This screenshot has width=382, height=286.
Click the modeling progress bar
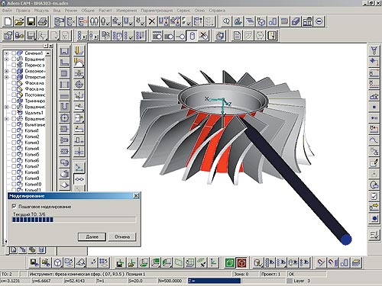pyautogui.click(x=74, y=220)
